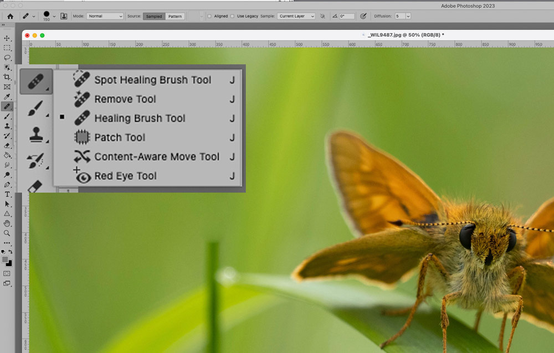Open the Sample Current Layer dropdown

(x=296, y=16)
